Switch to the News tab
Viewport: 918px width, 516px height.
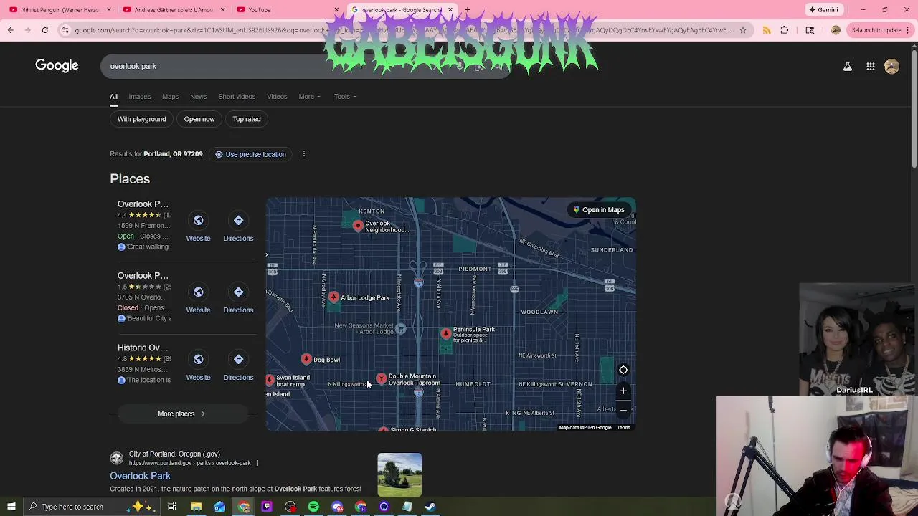click(x=198, y=97)
